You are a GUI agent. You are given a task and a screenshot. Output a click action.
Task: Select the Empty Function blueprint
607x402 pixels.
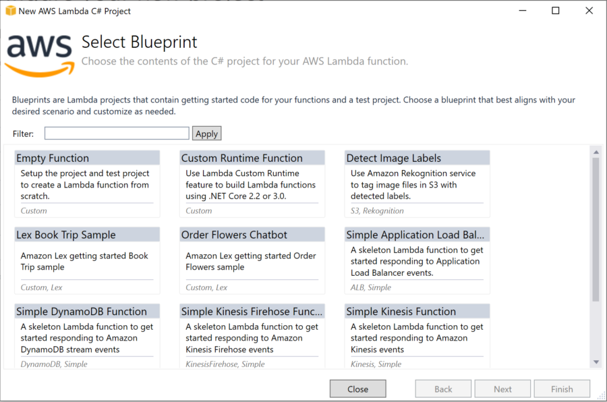87,183
